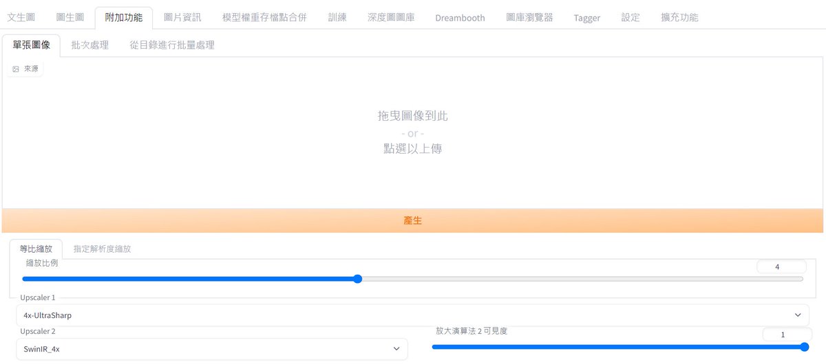Image resolution: width=826 pixels, height=364 pixels.
Task: Open the 擴充功能 tab
Action: tap(679, 17)
